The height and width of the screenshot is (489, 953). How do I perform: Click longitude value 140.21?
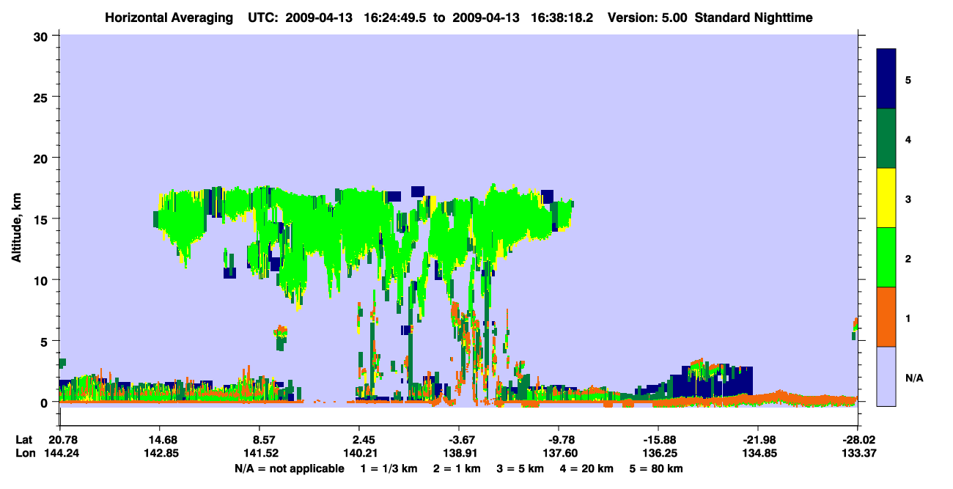[x=359, y=453]
